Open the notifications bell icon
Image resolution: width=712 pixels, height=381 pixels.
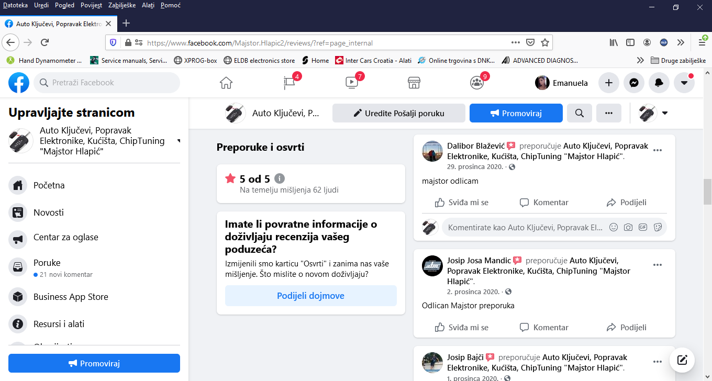pyautogui.click(x=659, y=83)
